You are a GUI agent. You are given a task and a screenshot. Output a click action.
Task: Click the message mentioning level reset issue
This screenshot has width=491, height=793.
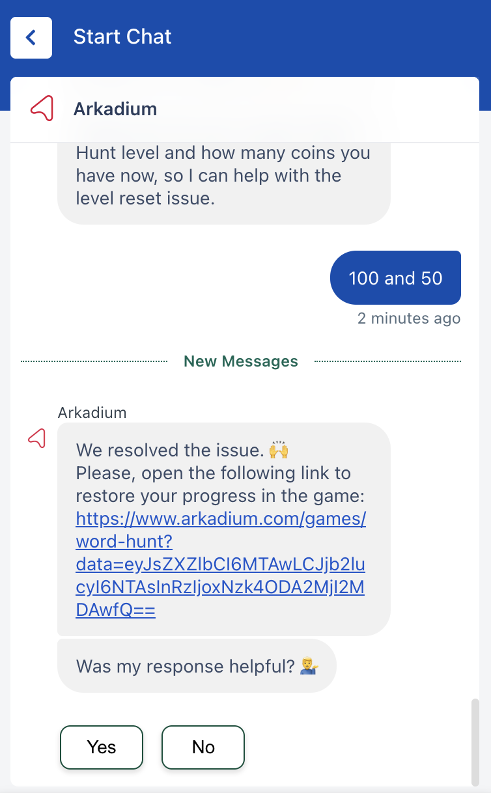click(224, 176)
